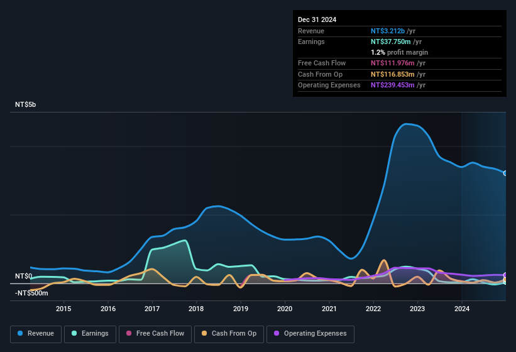Viewport: 516px width, 352px height.
Task: Toggle the Operating Expenses legend button
Action: tap(310, 334)
